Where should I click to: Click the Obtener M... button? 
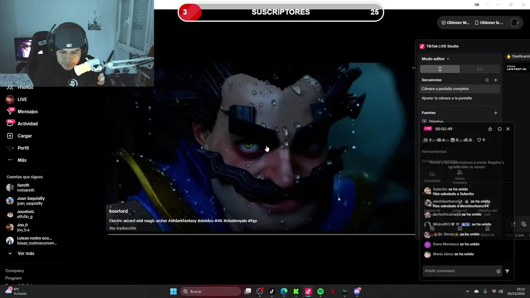(455, 23)
